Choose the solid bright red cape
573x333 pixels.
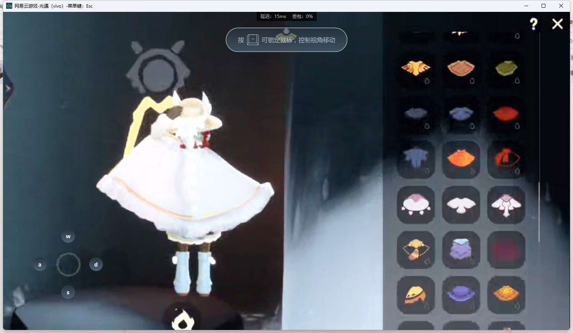pos(506,114)
